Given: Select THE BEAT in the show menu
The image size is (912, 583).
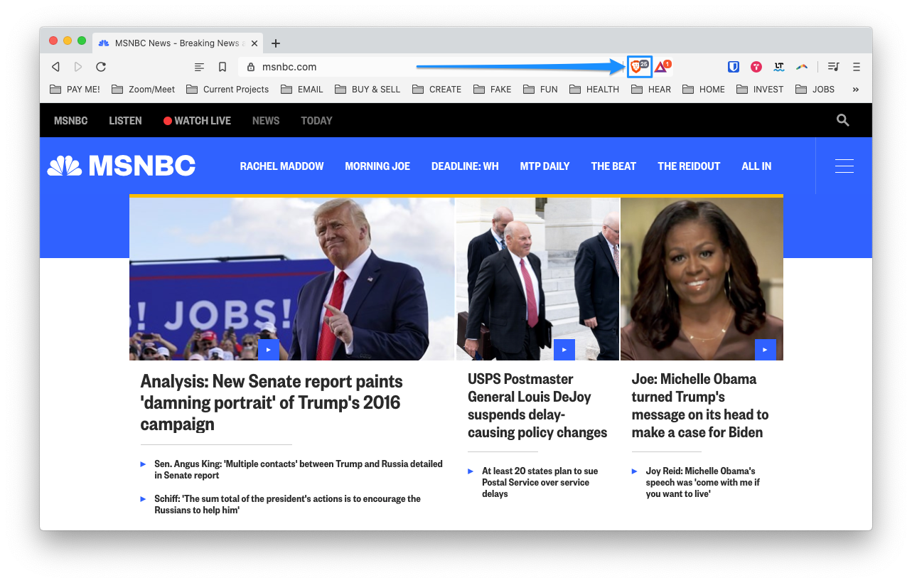Looking at the screenshot, I should click(613, 166).
